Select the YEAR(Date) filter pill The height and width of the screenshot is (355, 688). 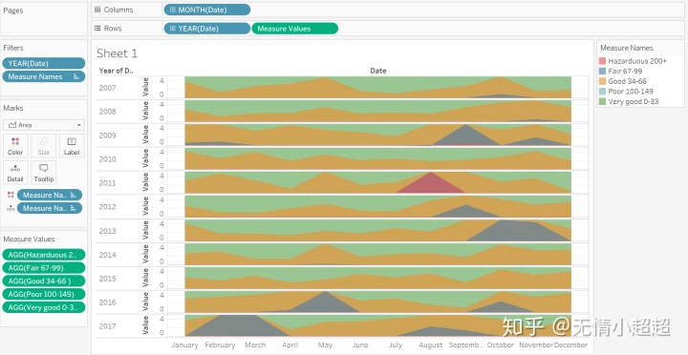point(43,63)
